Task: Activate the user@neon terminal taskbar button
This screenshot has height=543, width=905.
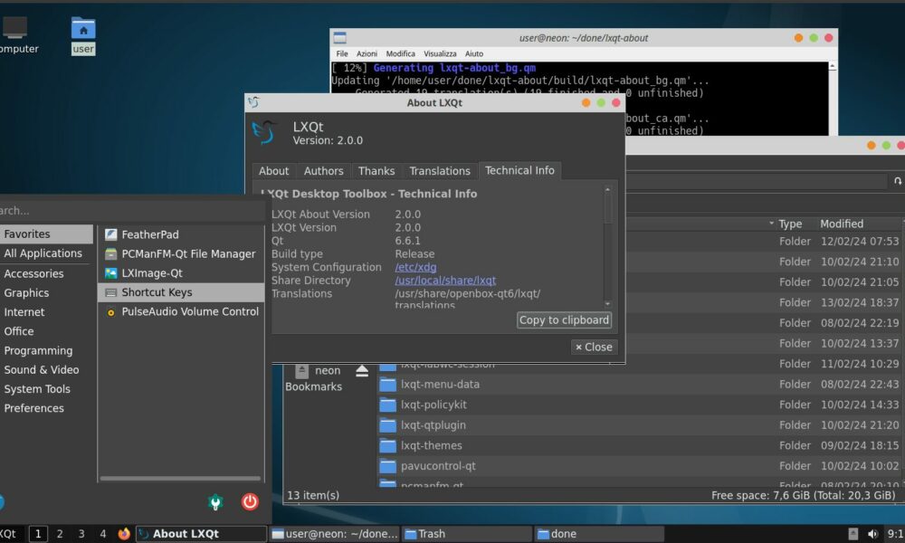Action: click(x=334, y=534)
